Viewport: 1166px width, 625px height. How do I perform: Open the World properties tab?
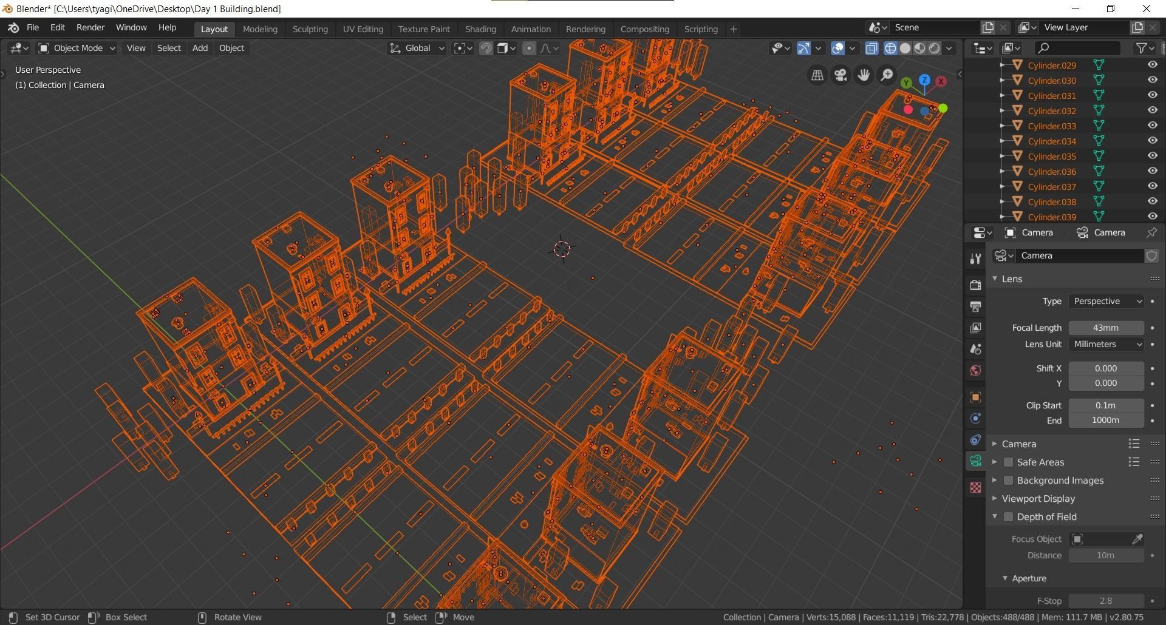click(x=975, y=370)
